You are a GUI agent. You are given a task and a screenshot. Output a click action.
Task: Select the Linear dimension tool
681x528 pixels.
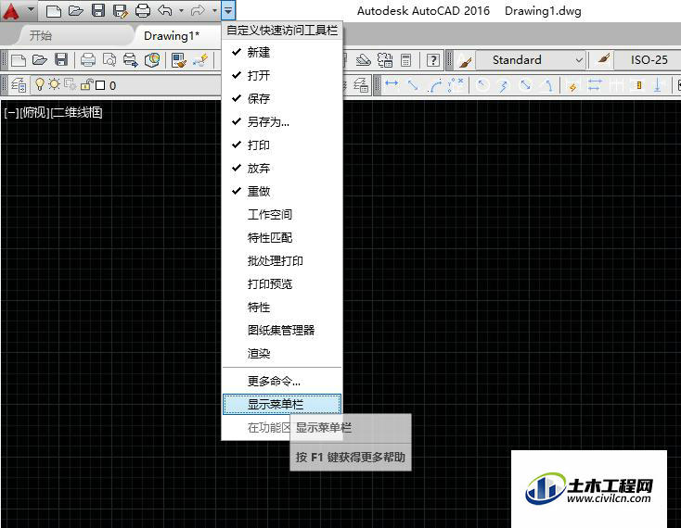[392, 83]
